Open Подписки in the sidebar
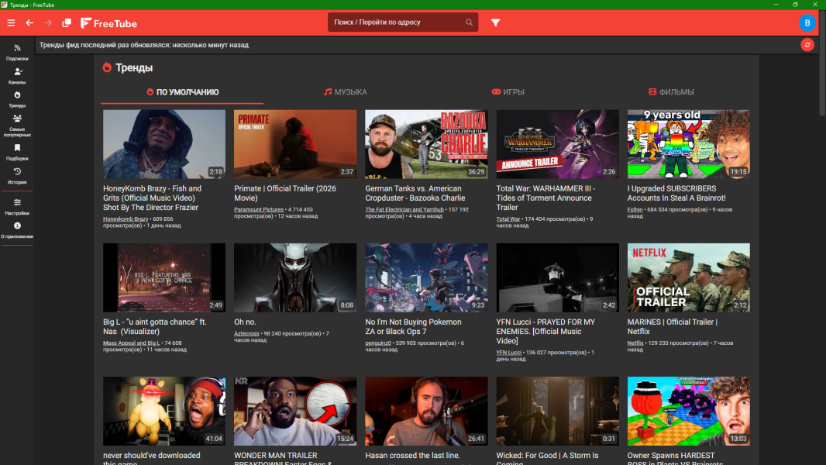The height and width of the screenshot is (465, 826). [17, 53]
